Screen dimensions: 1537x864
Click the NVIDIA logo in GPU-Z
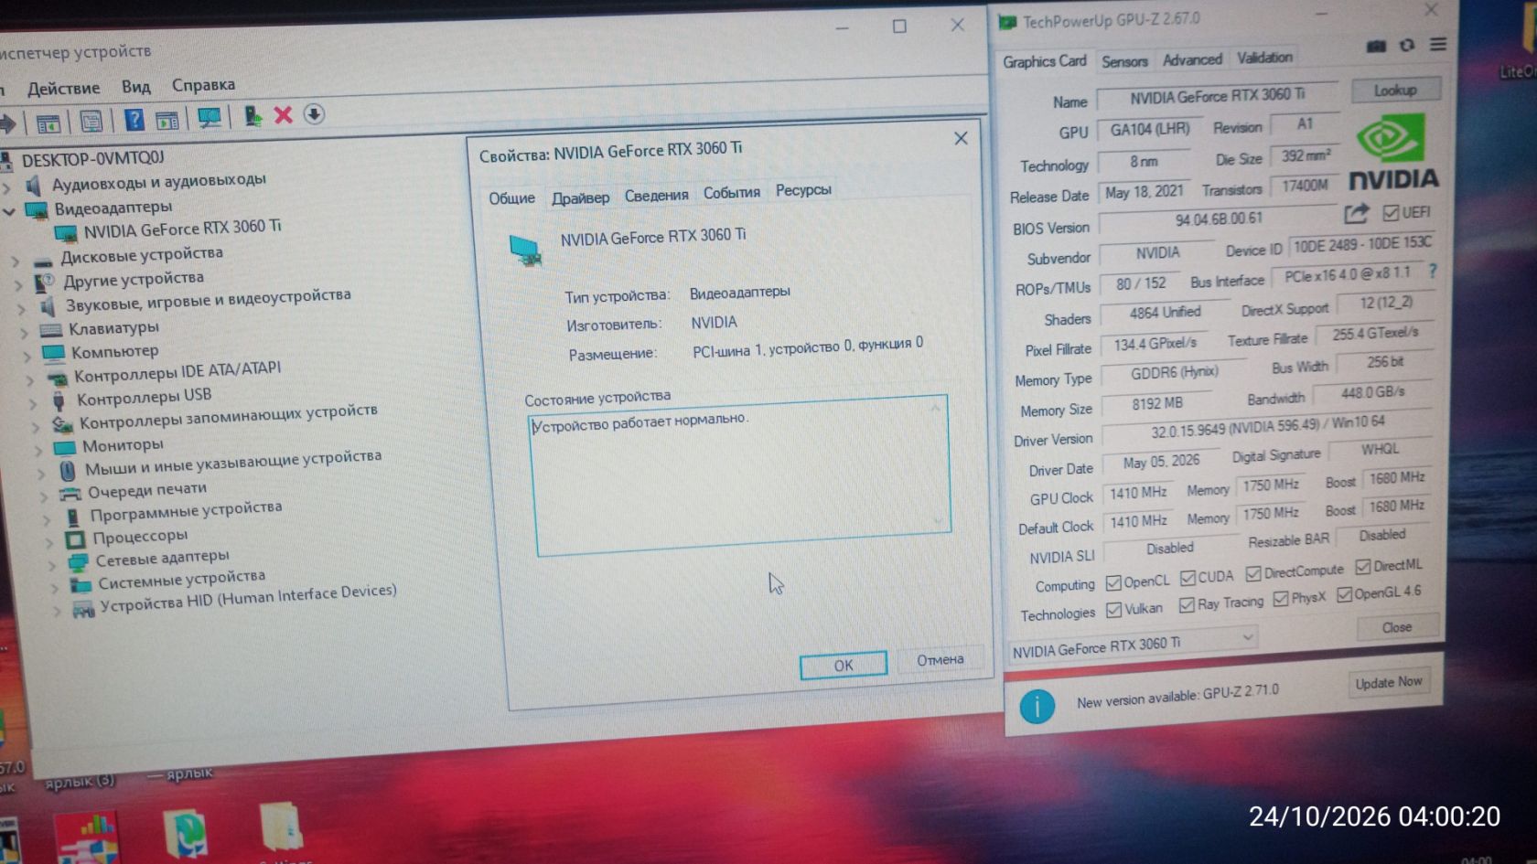[1392, 154]
